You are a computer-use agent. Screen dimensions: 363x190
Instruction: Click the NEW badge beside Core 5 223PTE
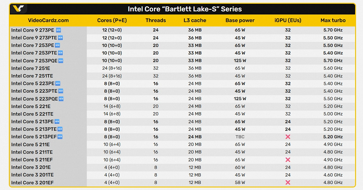tap(60, 91)
